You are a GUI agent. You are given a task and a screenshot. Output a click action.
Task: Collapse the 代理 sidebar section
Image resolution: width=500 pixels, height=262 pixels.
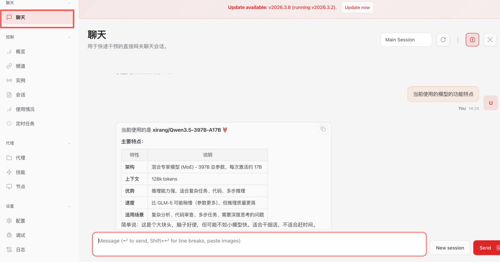[69, 143]
